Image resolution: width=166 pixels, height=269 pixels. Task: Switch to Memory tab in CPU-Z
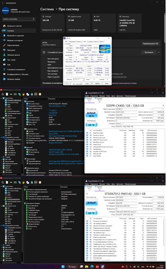[x=79, y=42]
